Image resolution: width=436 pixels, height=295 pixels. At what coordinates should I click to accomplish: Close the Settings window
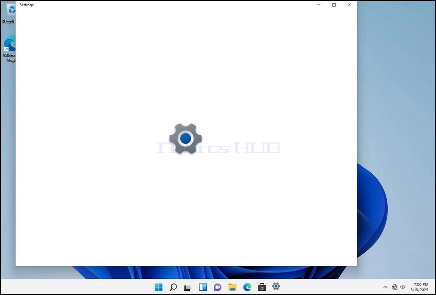pyautogui.click(x=349, y=5)
